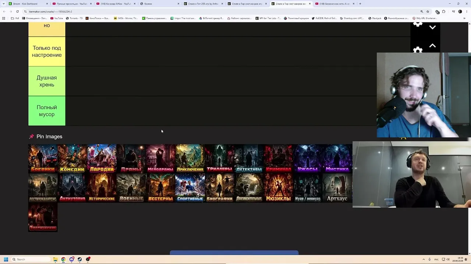The height and width of the screenshot is (264, 471).
Task: Select the Мюзиклы genre tile
Action: 279,188
